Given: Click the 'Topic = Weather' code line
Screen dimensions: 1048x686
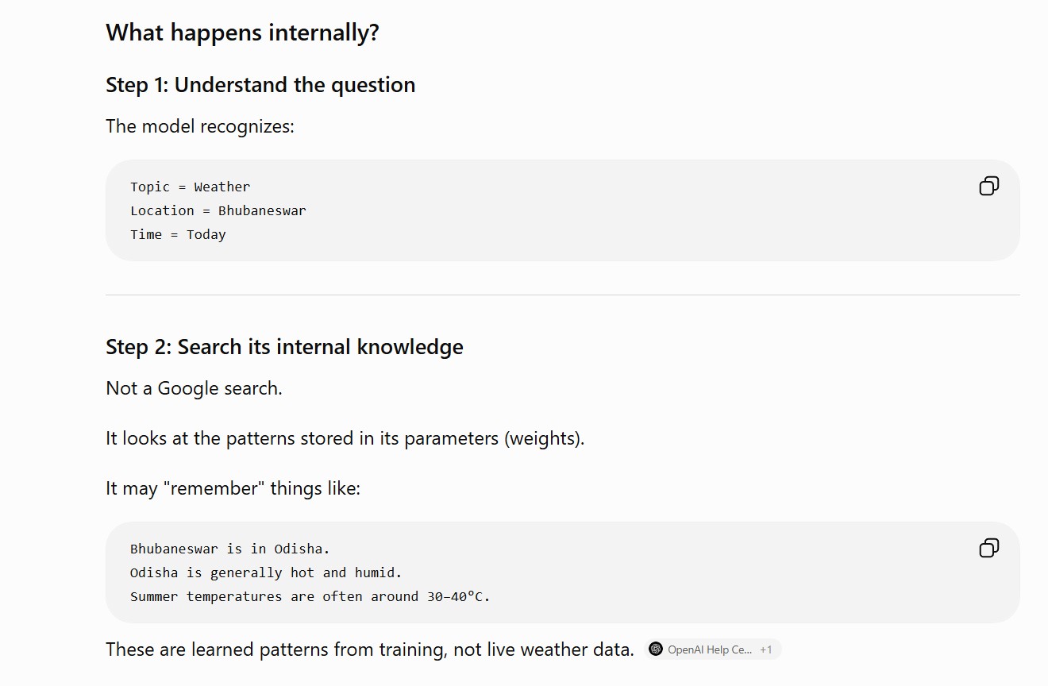Looking at the screenshot, I should click(191, 187).
